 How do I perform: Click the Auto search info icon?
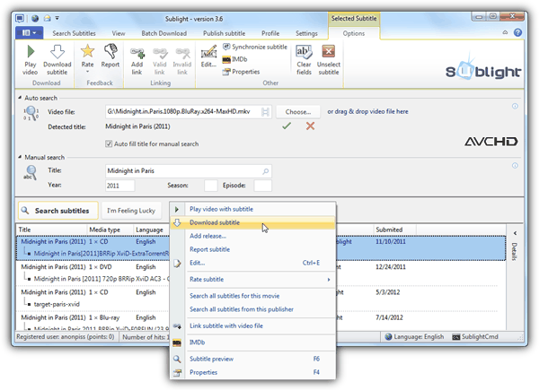[515, 106]
